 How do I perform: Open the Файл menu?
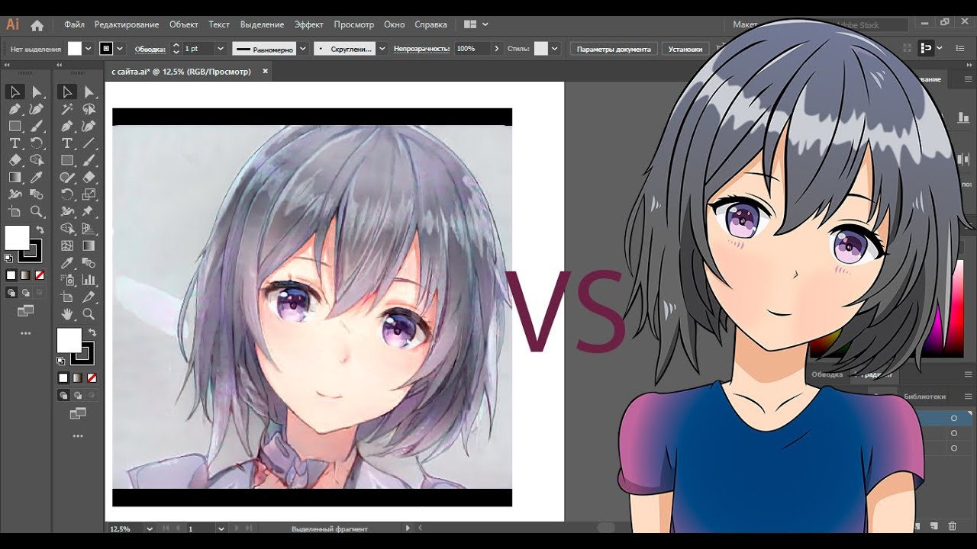[x=74, y=24]
